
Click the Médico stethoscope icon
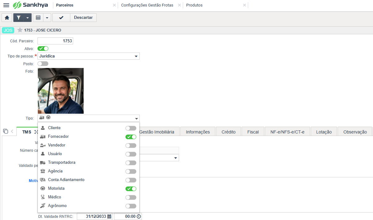point(43,197)
